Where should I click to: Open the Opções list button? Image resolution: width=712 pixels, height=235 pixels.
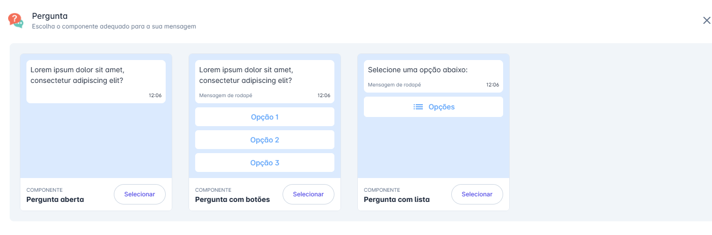click(x=434, y=107)
